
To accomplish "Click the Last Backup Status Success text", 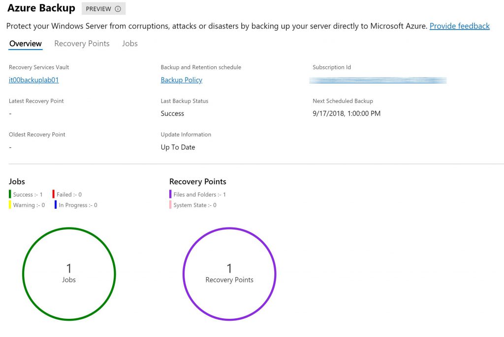I will (x=172, y=113).
